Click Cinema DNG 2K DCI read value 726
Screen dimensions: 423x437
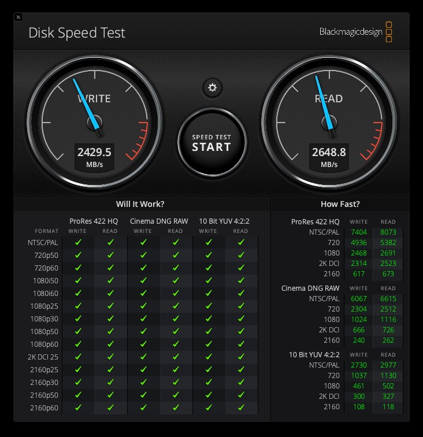coord(388,330)
